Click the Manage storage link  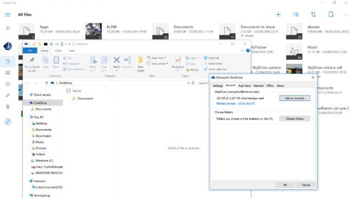(226, 104)
